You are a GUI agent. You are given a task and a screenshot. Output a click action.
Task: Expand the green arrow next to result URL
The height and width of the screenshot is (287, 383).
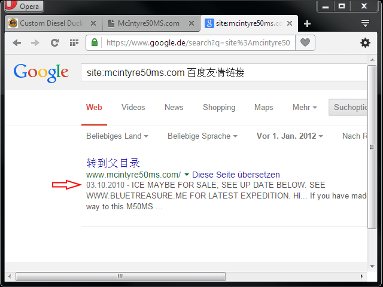tap(187, 175)
